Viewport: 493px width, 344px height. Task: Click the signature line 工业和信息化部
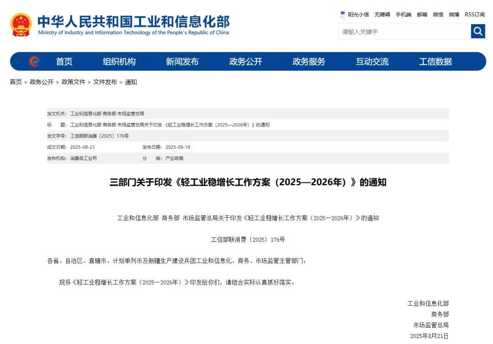coord(428,303)
